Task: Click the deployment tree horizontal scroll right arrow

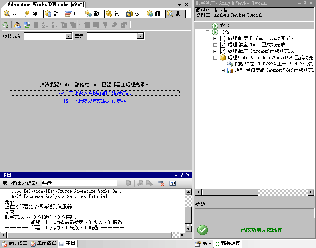Action: [311, 192]
